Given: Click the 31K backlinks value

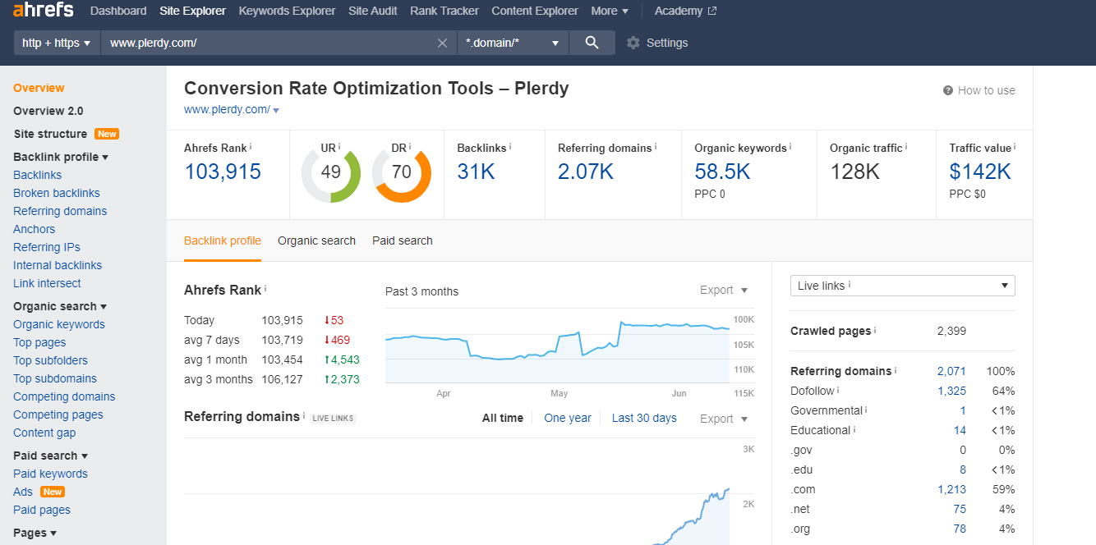Looking at the screenshot, I should pos(477,172).
